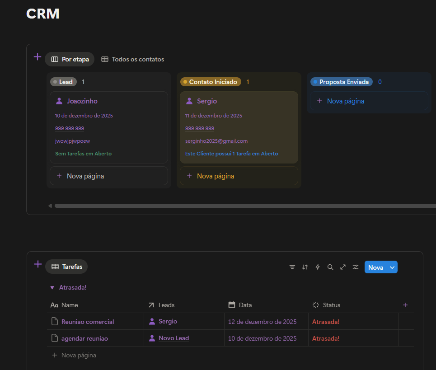
Task: Open Sergio lead link in Reuniao comercial row
Action: click(167, 322)
